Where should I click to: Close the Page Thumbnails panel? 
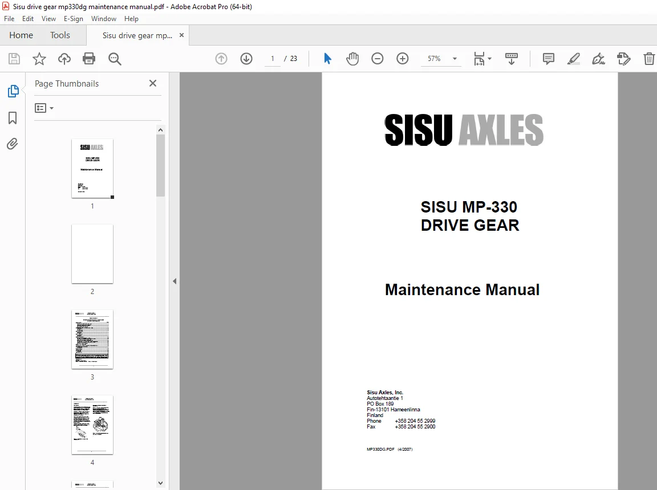coord(153,83)
